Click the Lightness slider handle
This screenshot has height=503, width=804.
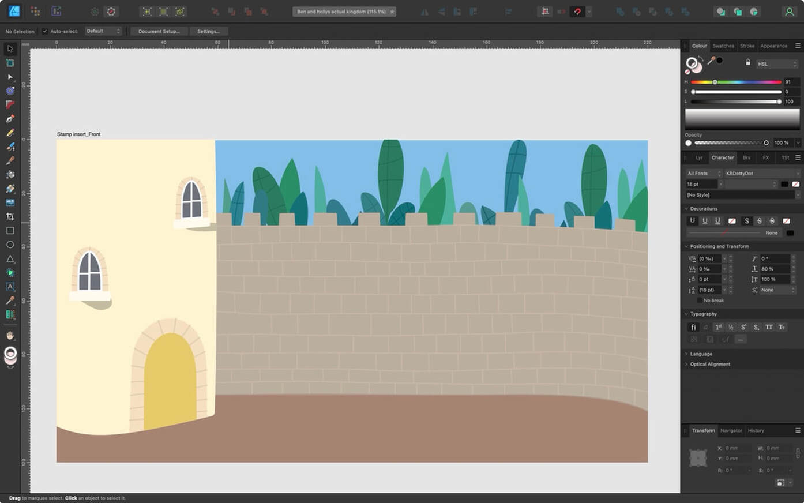[x=779, y=102]
